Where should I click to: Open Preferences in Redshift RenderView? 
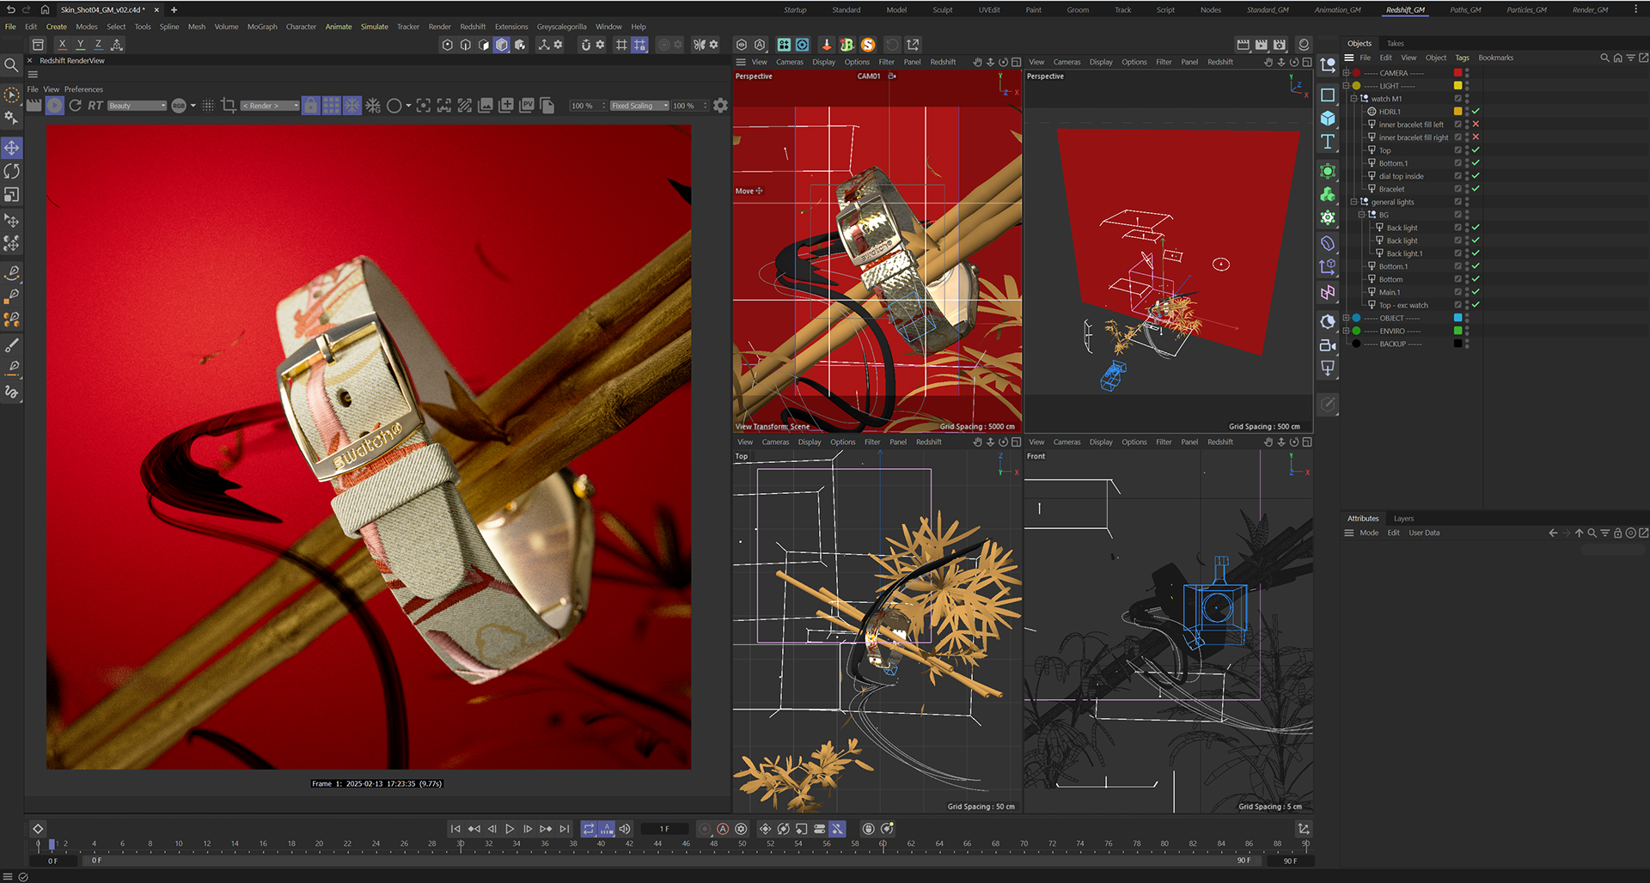[83, 89]
